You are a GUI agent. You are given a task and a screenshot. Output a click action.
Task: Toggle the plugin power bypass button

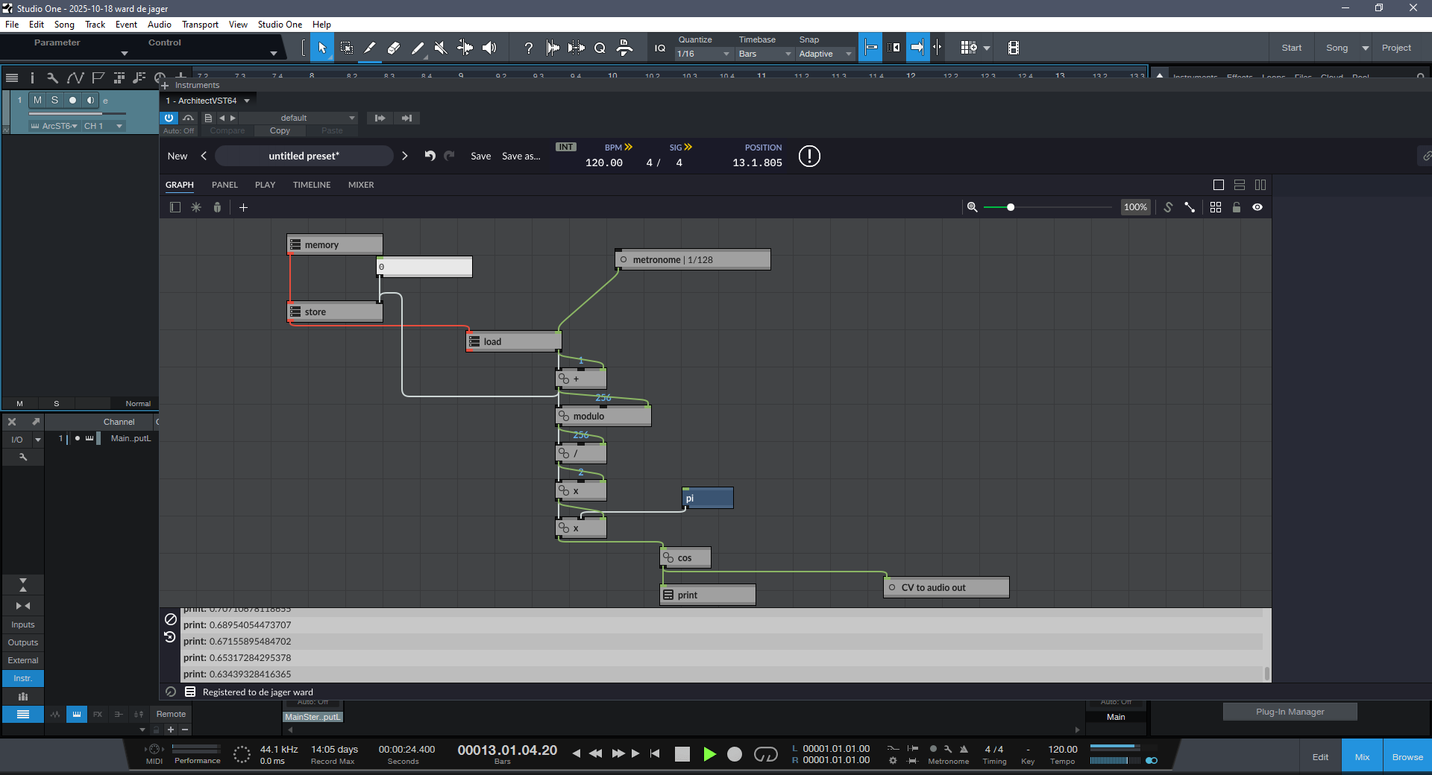169,118
